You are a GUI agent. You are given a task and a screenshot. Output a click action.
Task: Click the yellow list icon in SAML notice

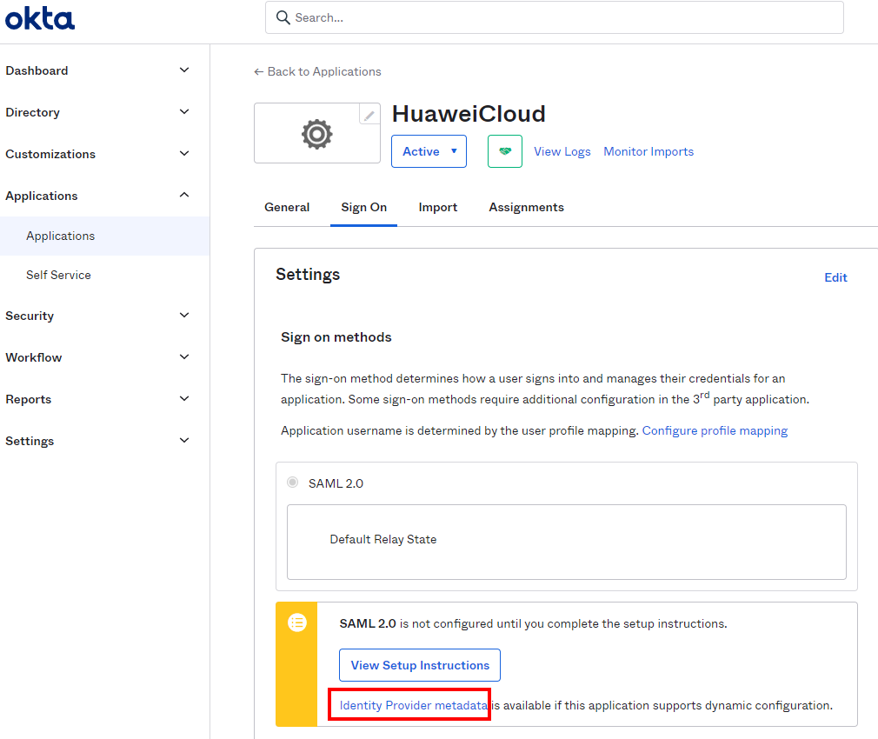297,622
